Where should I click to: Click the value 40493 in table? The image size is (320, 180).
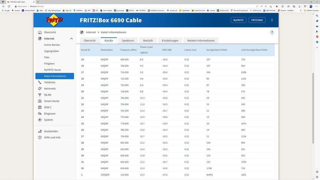coord(209,175)
